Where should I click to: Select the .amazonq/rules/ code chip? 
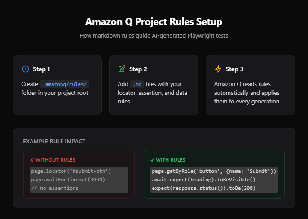(64, 84)
